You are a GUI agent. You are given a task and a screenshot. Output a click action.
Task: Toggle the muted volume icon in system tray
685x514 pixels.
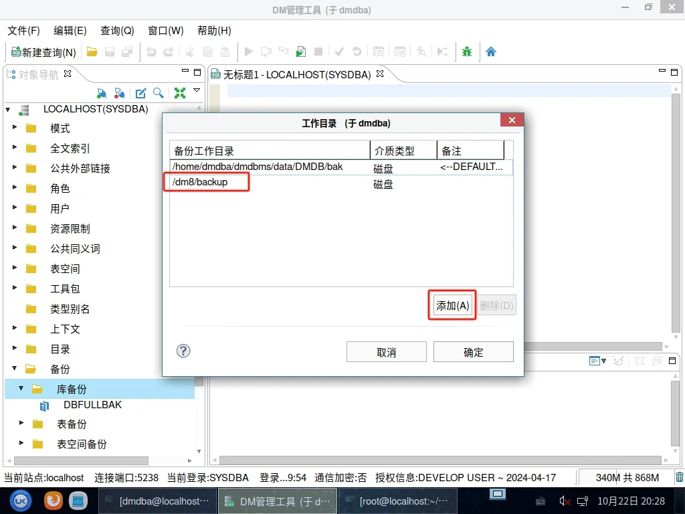pyautogui.click(x=565, y=501)
